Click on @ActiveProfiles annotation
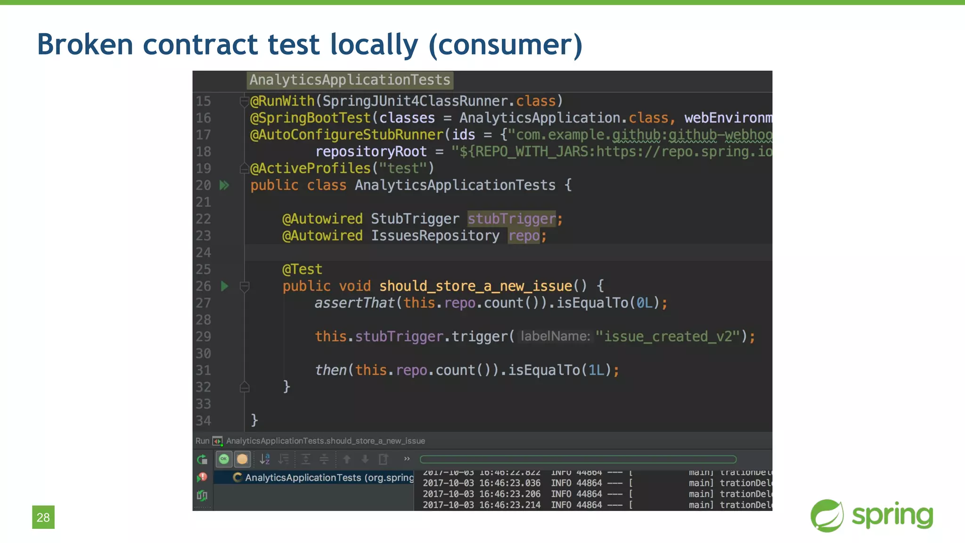 [x=311, y=168]
